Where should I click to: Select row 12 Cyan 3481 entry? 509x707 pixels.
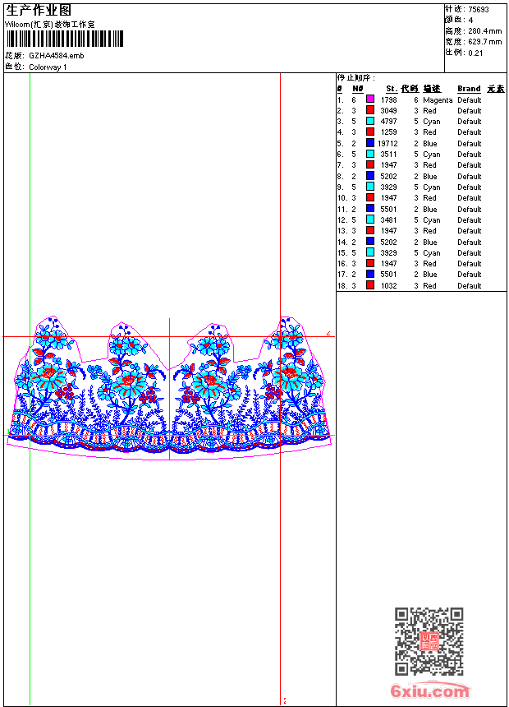click(x=410, y=220)
